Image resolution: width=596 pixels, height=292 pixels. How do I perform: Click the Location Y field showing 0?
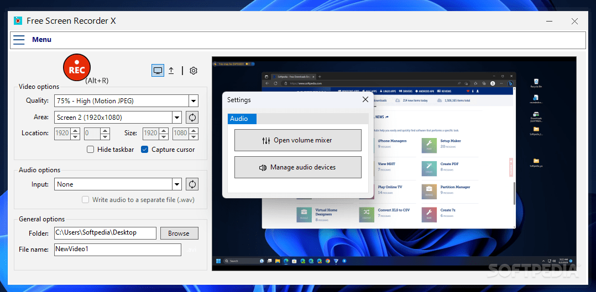pos(92,133)
